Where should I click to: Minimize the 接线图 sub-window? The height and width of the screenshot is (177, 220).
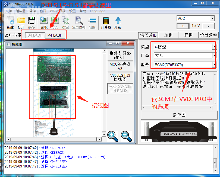[x=110, y=43]
